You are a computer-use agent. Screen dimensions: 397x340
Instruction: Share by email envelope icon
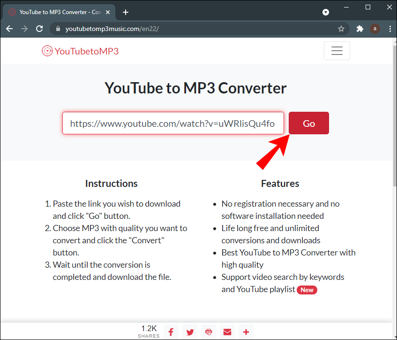coord(227,332)
